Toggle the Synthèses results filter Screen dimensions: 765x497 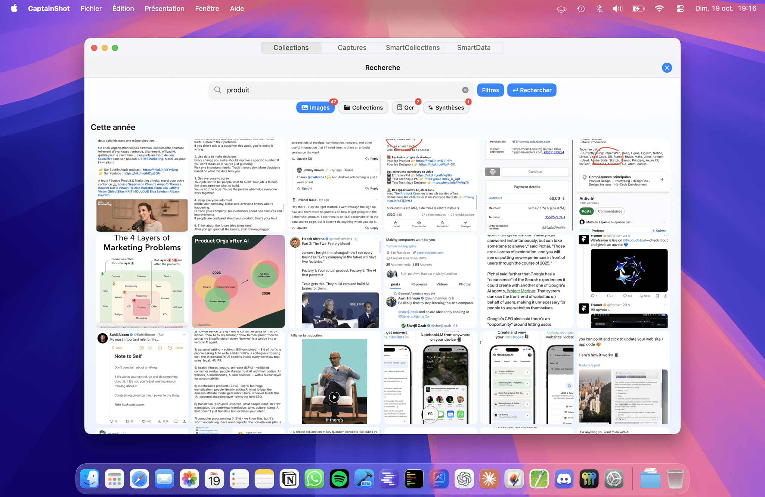[x=446, y=107]
